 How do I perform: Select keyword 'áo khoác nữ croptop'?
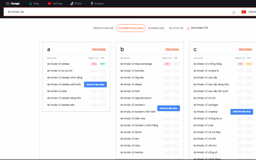coord(205,112)
